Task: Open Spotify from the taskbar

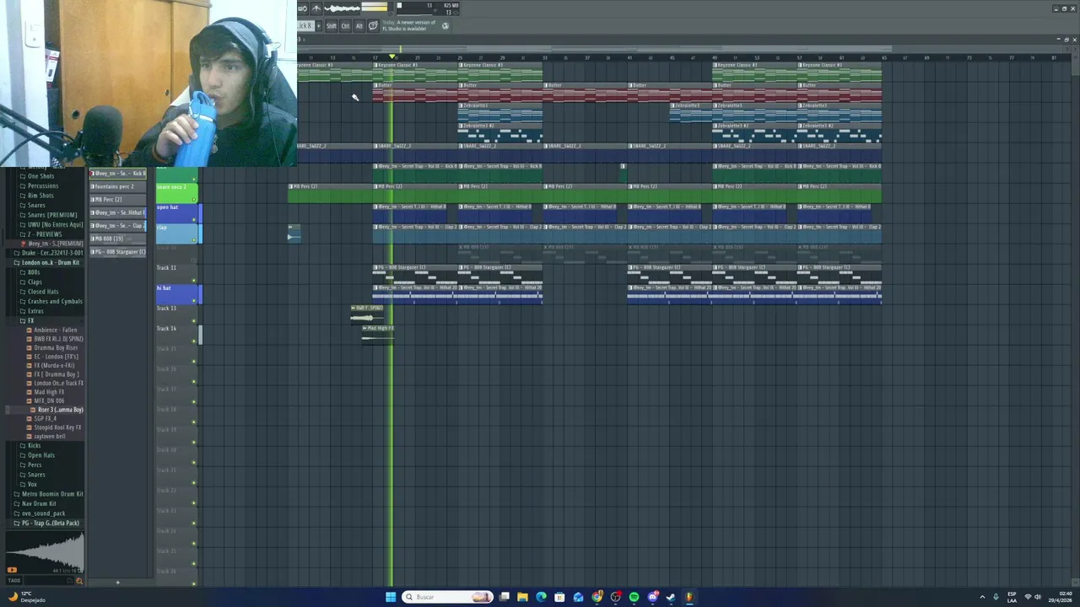Action: (x=634, y=597)
